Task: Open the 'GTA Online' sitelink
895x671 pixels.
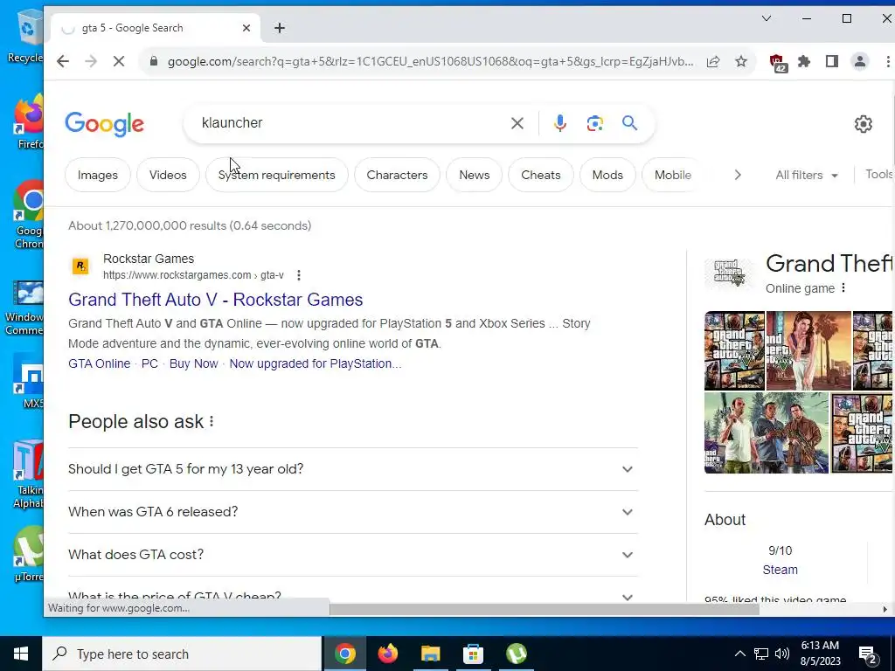Action: coord(100,364)
